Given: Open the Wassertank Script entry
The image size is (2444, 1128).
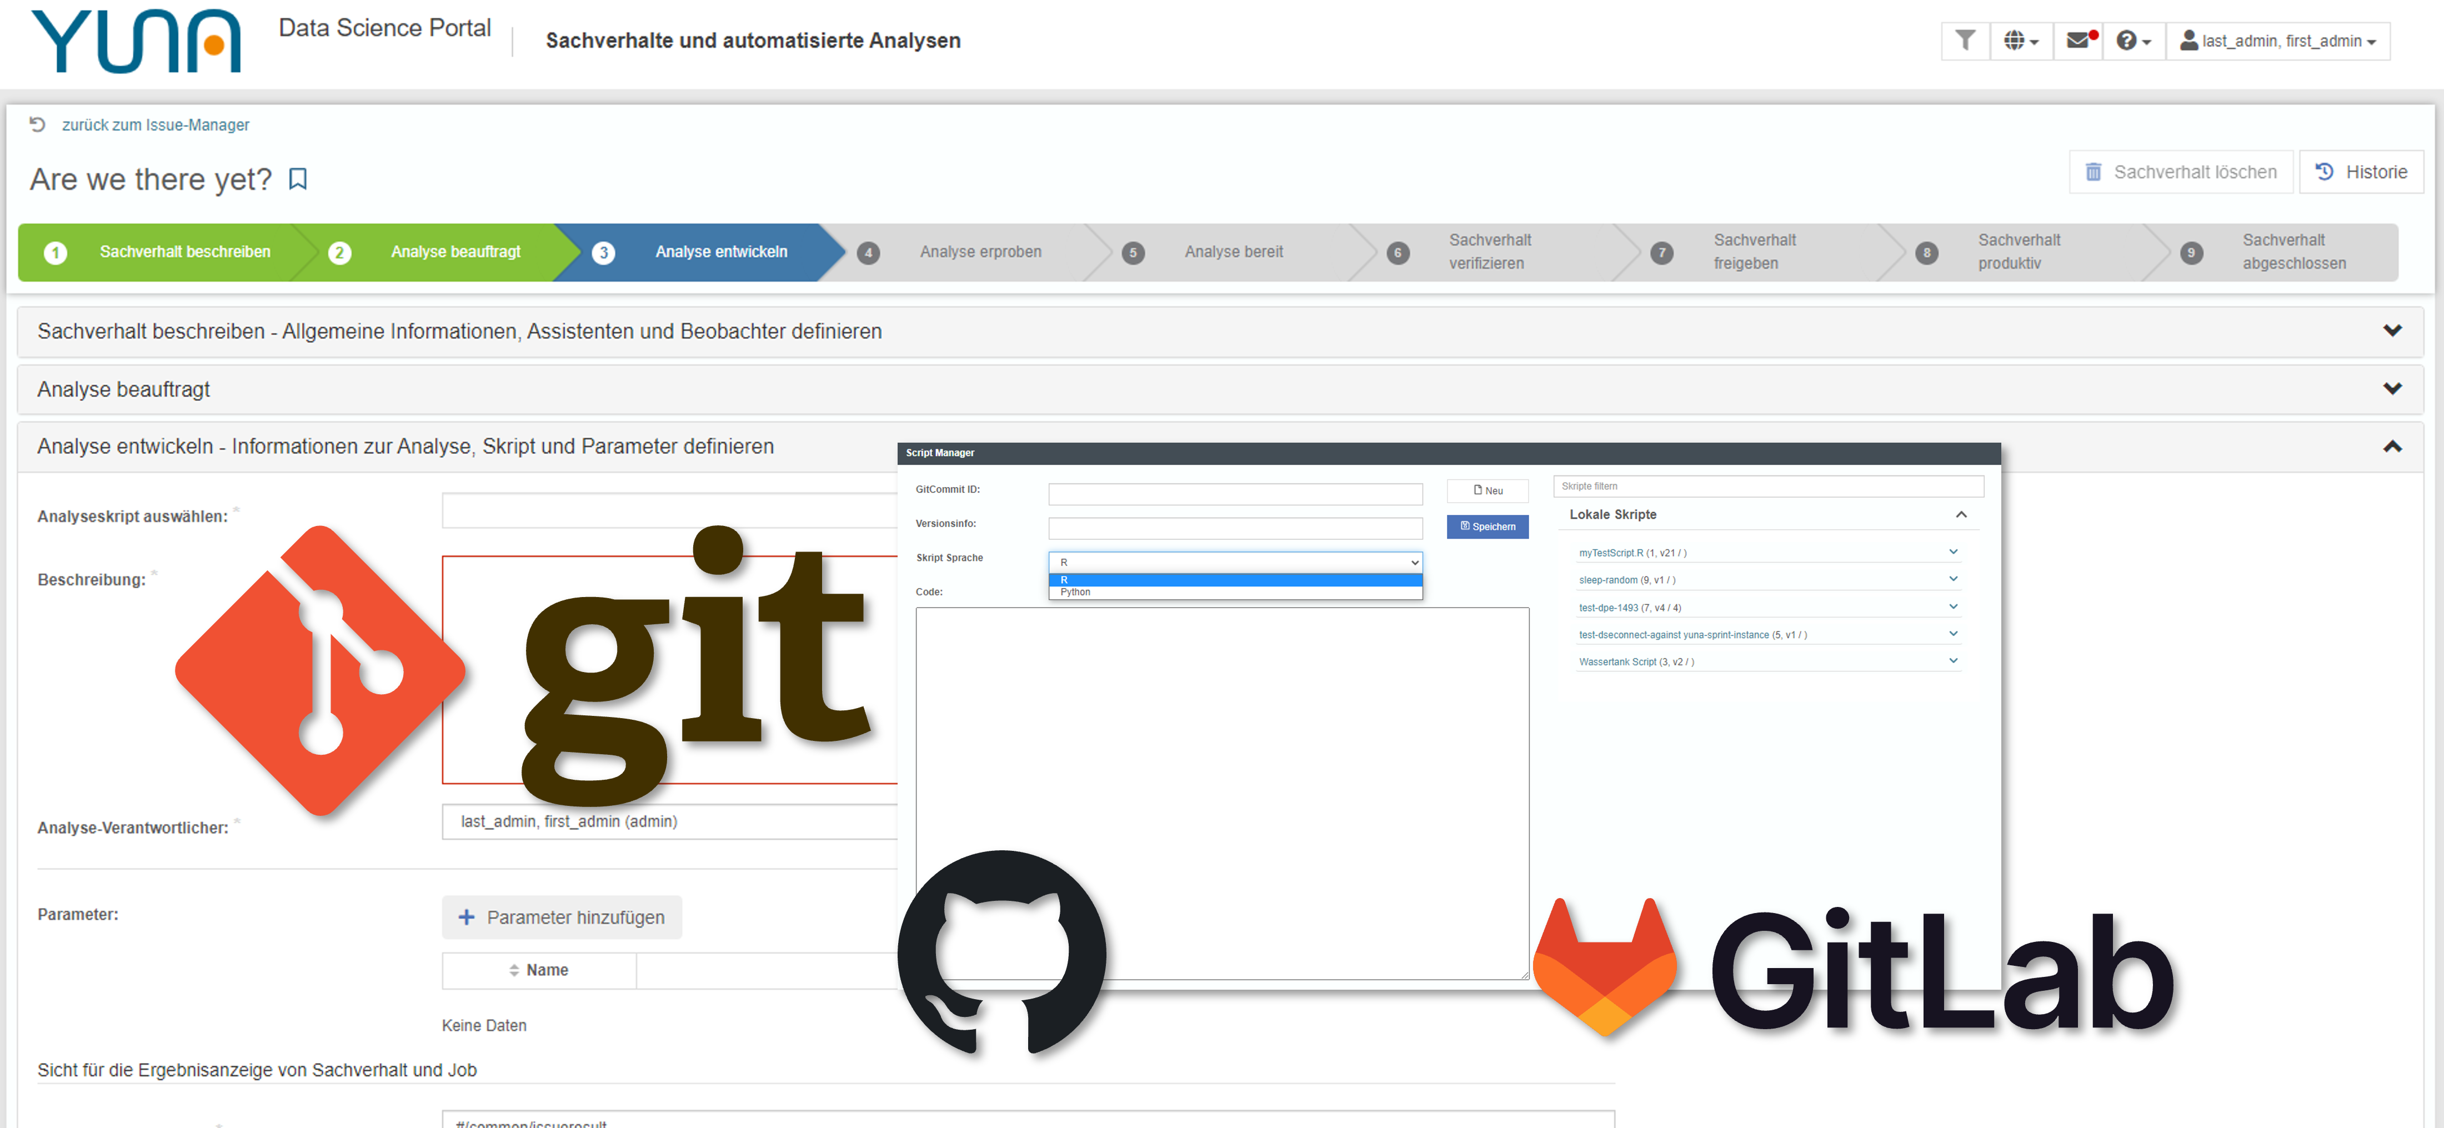Looking at the screenshot, I should pyautogui.click(x=1636, y=662).
